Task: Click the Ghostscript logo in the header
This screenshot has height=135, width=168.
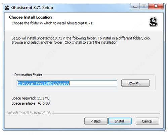Action: [153, 22]
